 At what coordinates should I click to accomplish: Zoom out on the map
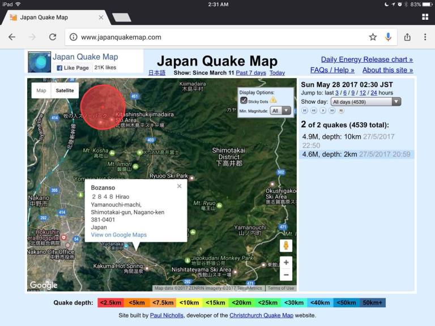click(286, 275)
